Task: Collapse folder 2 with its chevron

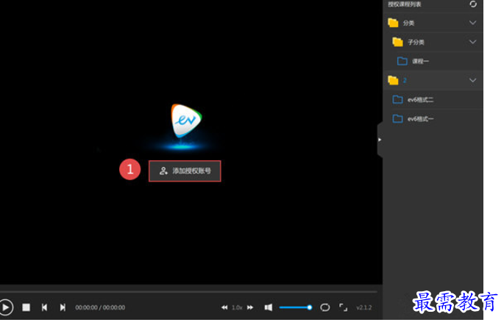Action: (x=472, y=80)
